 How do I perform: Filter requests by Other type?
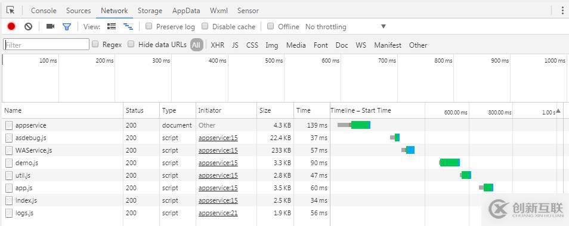[418, 45]
